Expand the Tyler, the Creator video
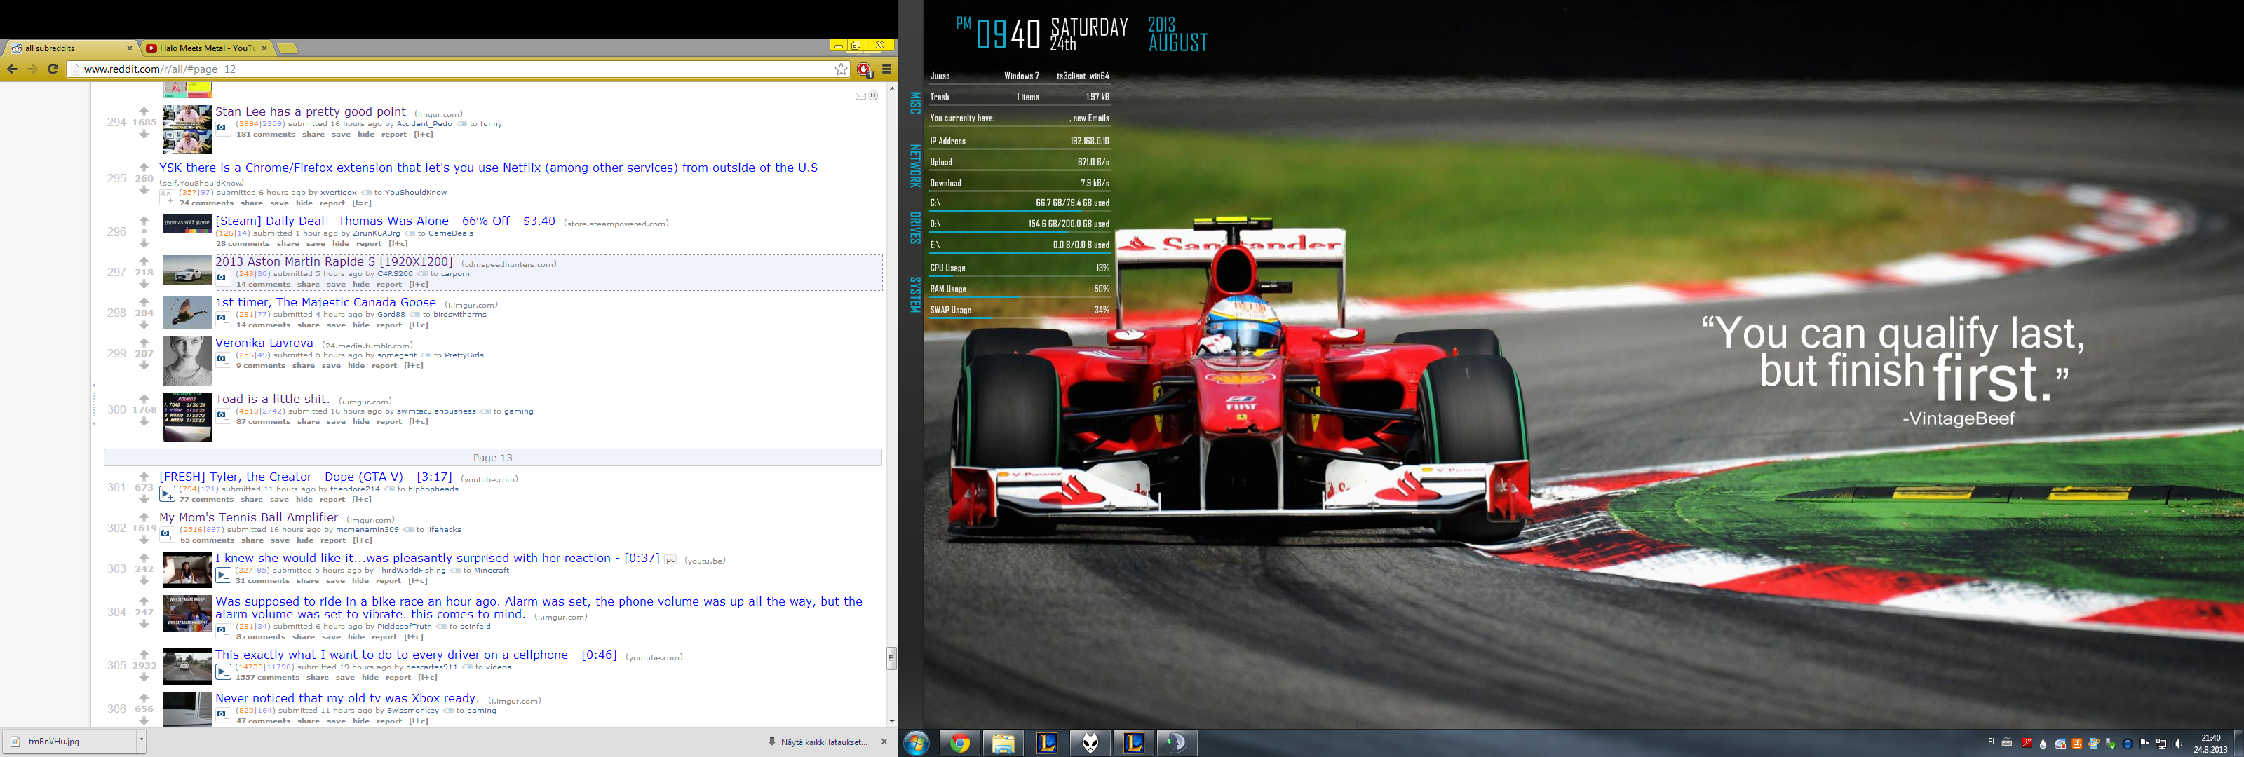The width and height of the screenshot is (2244, 757). (168, 494)
